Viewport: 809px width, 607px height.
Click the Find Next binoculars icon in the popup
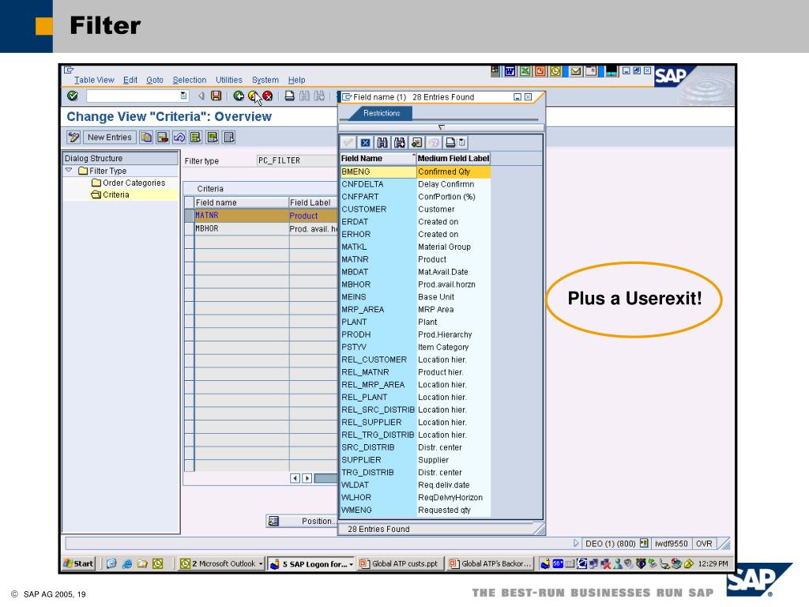click(x=399, y=143)
